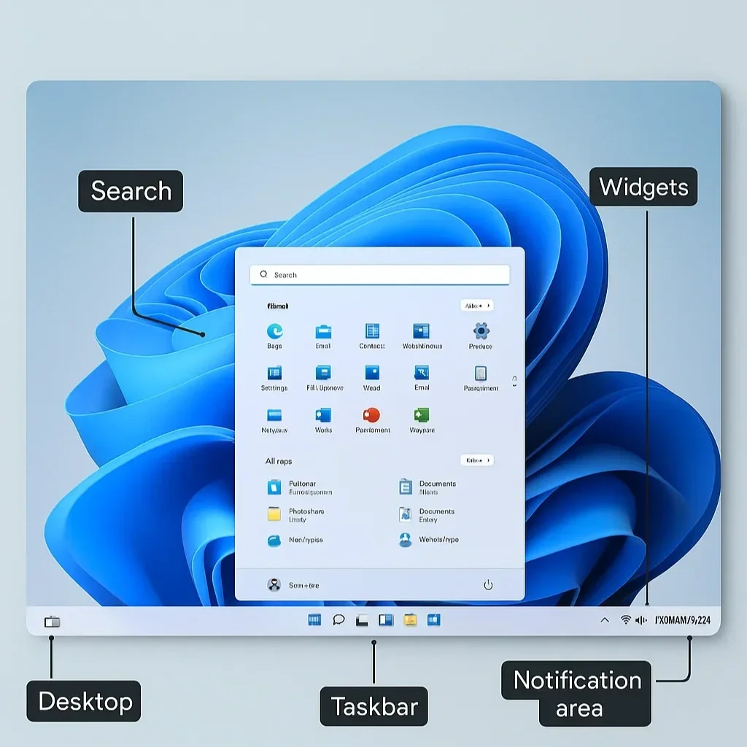The image size is (747, 747).
Task: Click the Aiba arrow button above the app grid
Action: (477, 306)
